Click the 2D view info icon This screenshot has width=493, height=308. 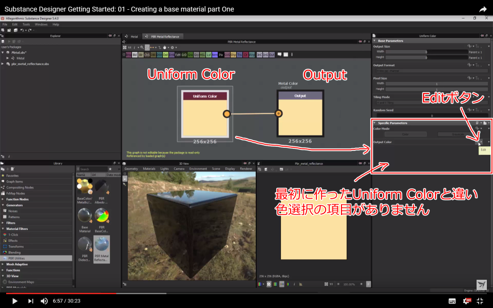pyautogui.click(x=294, y=284)
